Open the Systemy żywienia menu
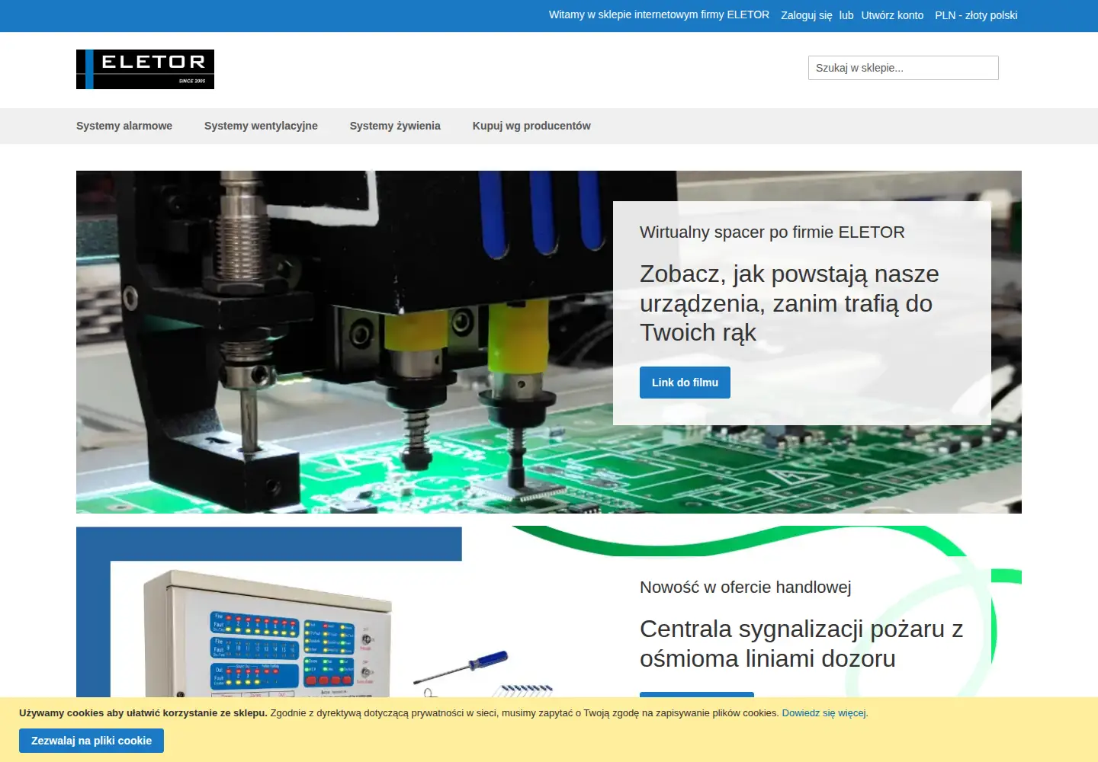This screenshot has width=1098, height=762. (x=395, y=126)
